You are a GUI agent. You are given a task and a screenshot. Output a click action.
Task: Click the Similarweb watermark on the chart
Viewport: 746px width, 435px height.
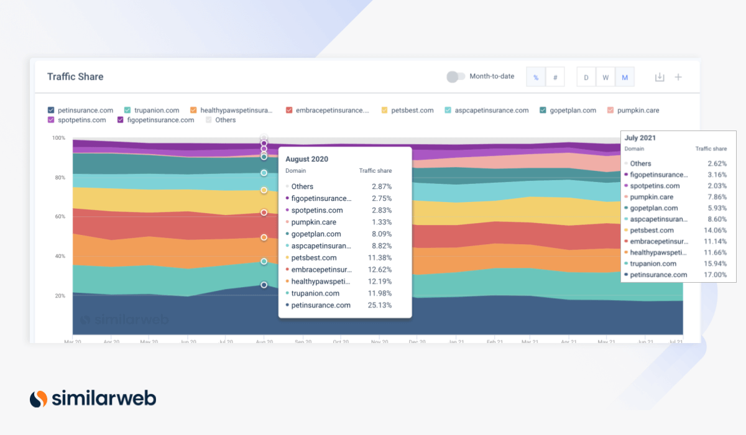tap(125, 319)
